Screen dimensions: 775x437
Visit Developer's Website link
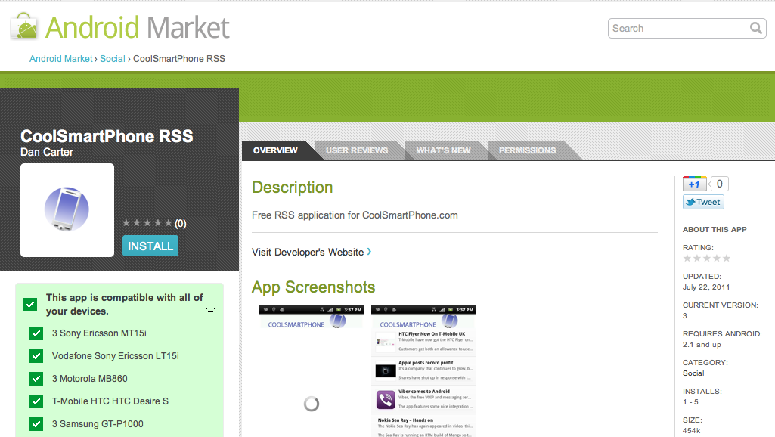(308, 252)
